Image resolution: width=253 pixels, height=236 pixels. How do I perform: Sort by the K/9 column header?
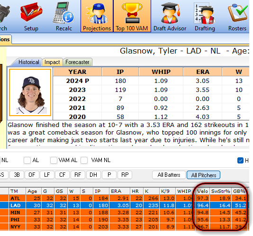pyautogui.click(x=168, y=191)
